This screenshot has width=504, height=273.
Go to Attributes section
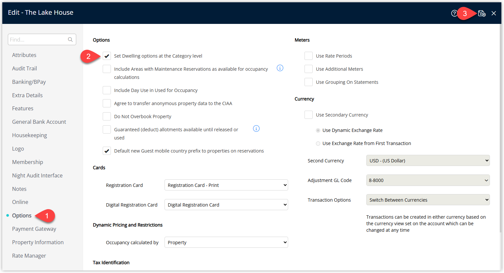pos(24,55)
